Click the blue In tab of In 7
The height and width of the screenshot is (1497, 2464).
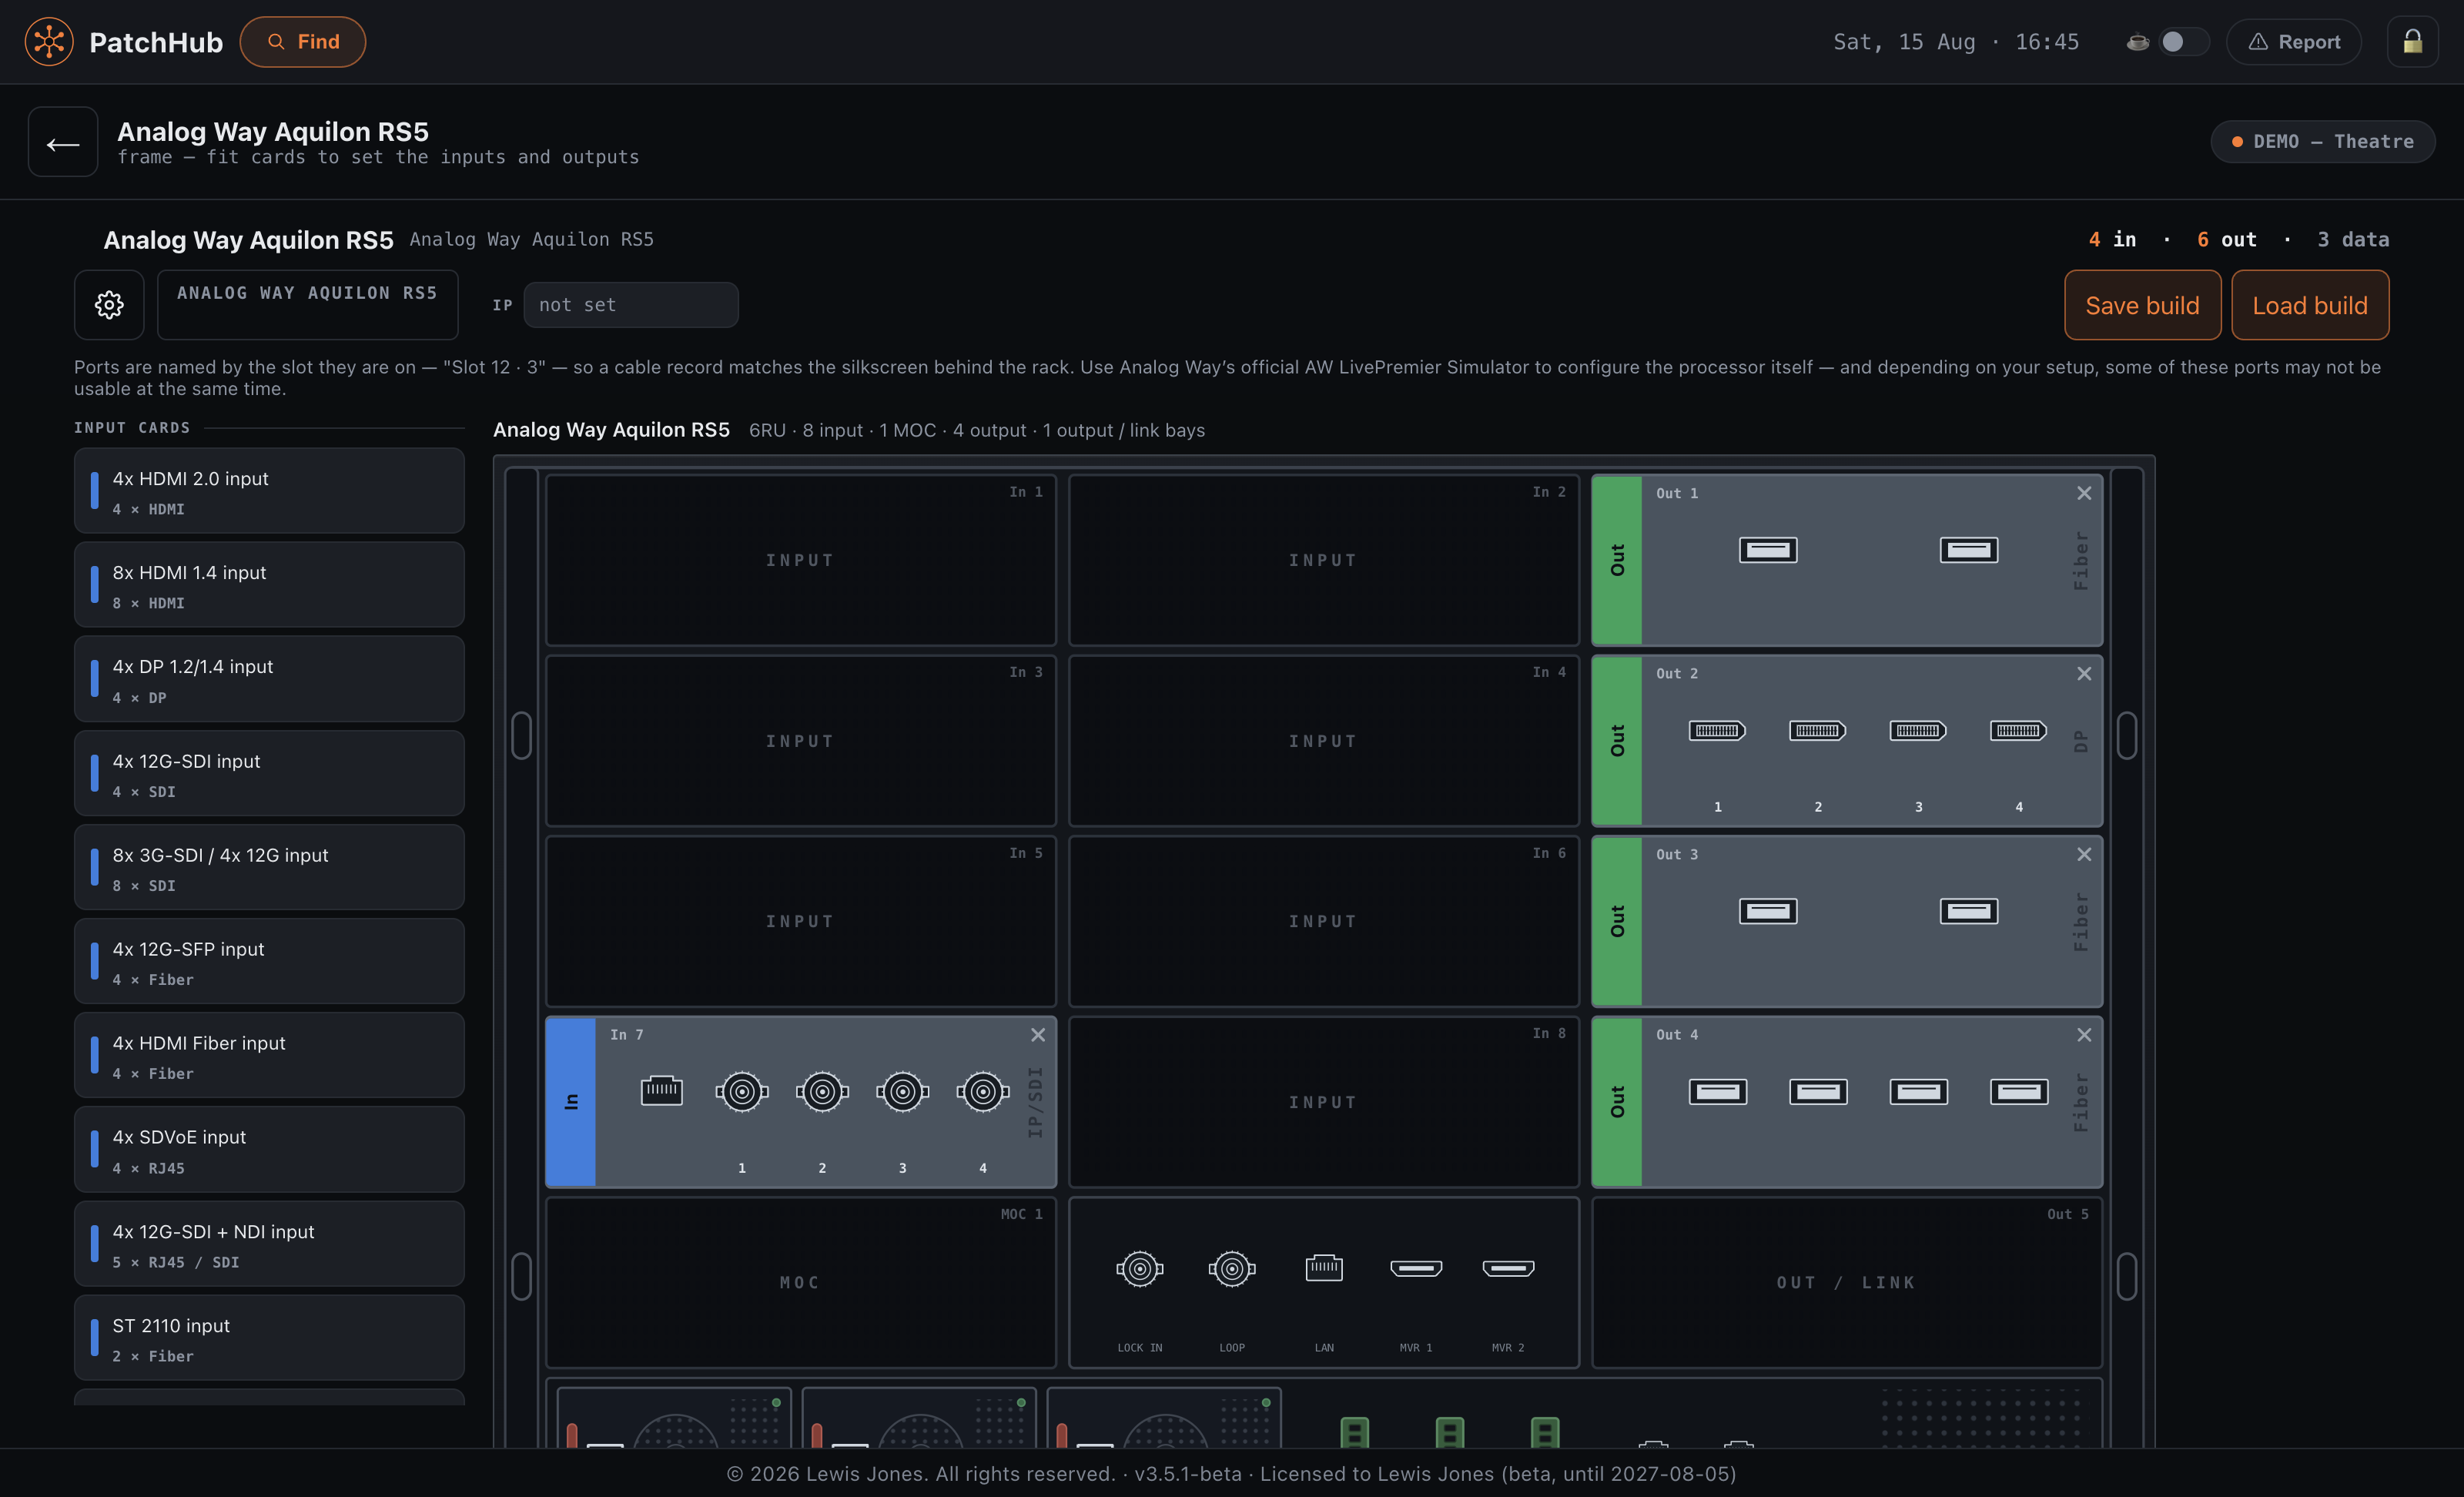571,1102
